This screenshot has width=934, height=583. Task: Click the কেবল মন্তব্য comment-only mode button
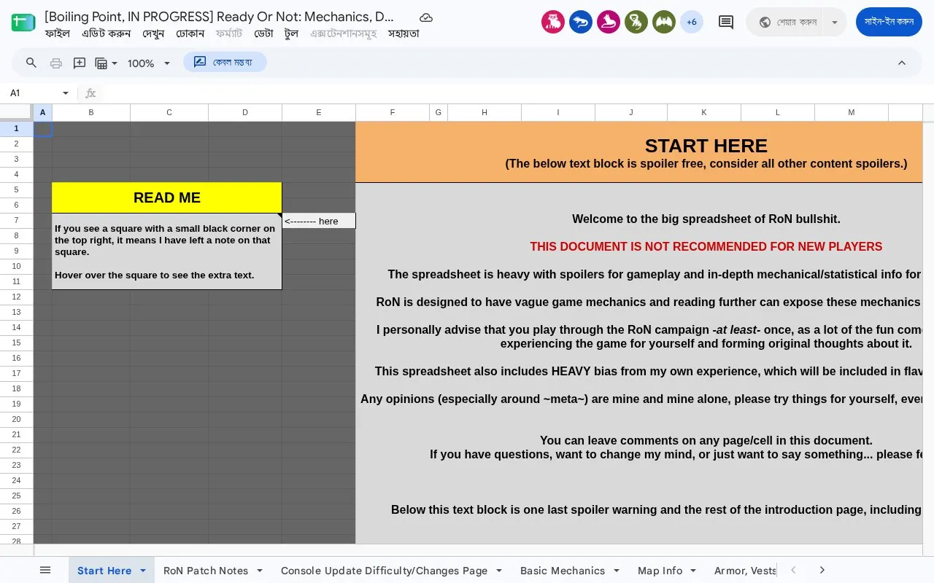(225, 62)
